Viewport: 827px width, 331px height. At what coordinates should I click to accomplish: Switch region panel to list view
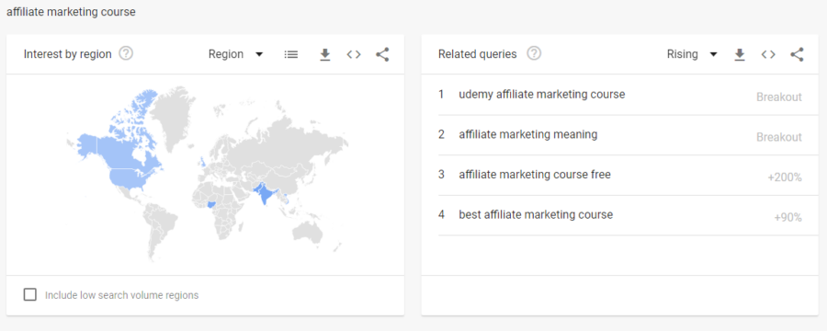coord(291,54)
